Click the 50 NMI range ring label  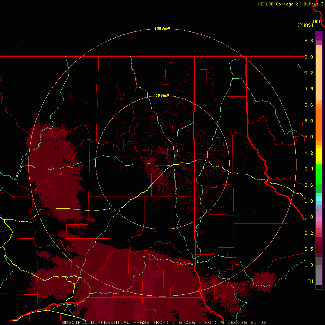(162, 95)
